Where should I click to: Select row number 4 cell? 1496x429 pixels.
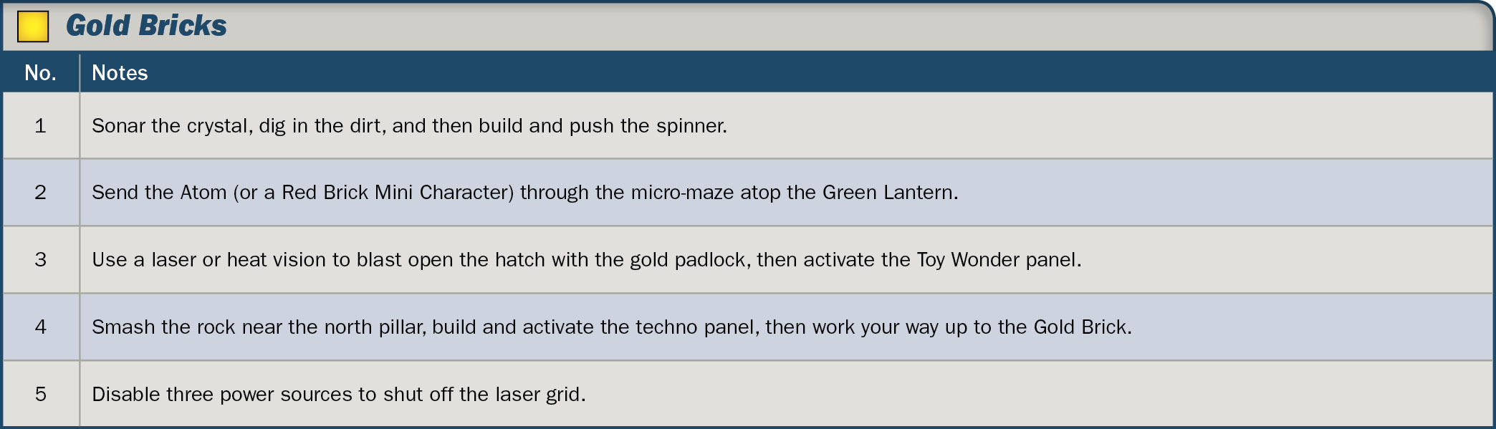click(x=41, y=327)
